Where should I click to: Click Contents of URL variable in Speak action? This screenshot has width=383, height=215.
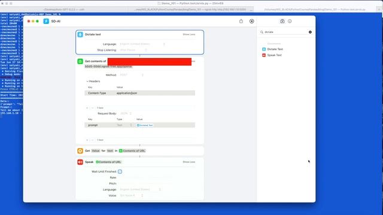click(108, 162)
